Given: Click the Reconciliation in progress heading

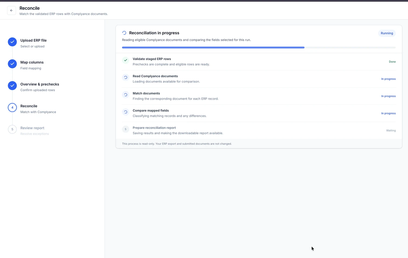Looking at the screenshot, I should click(154, 33).
